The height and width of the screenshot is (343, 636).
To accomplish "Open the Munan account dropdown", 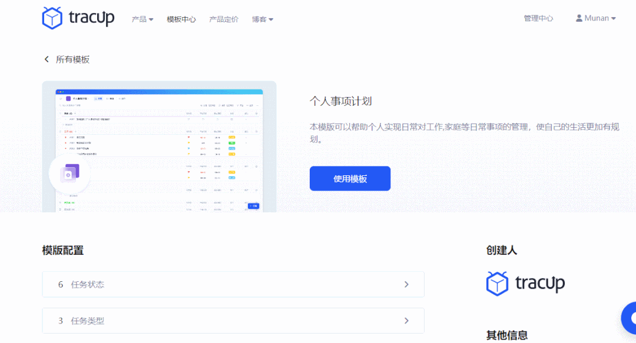I will click(595, 18).
